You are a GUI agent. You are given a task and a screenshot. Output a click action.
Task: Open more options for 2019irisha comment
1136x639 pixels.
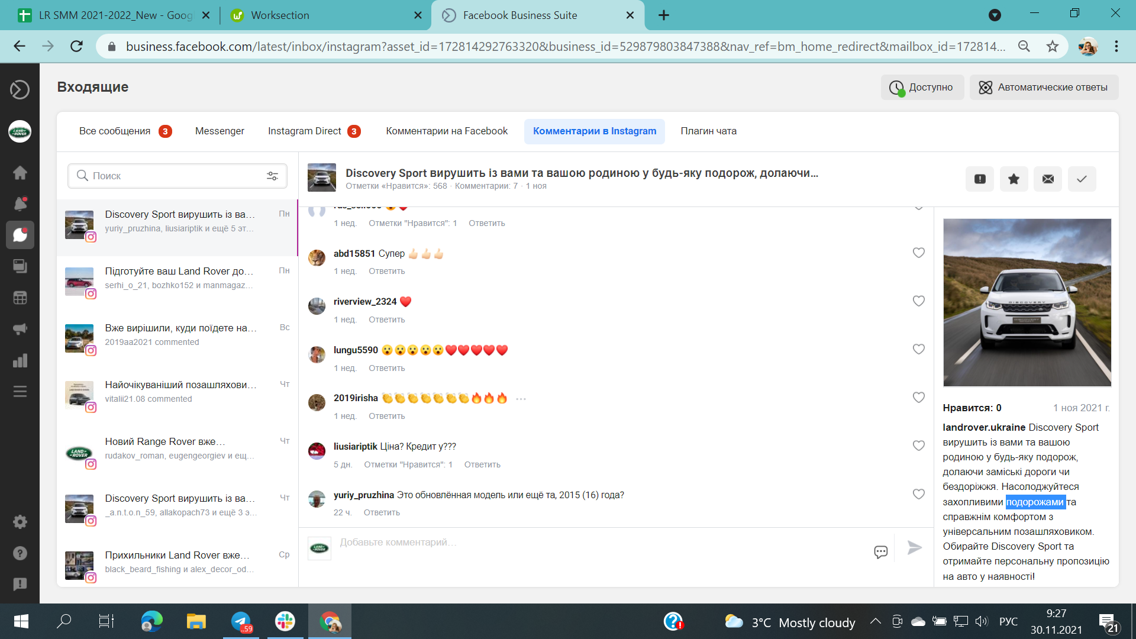[x=521, y=399]
